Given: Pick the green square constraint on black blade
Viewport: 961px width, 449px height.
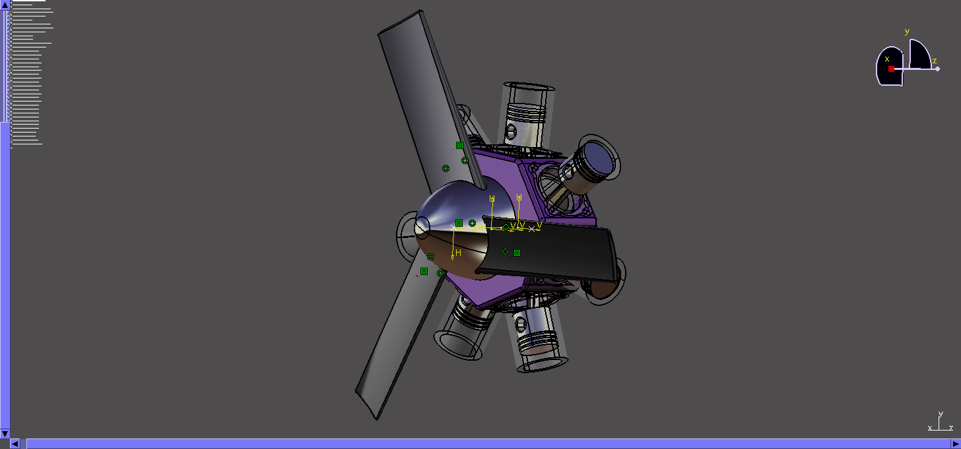Looking at the screenshot, I should click(517, 253).
